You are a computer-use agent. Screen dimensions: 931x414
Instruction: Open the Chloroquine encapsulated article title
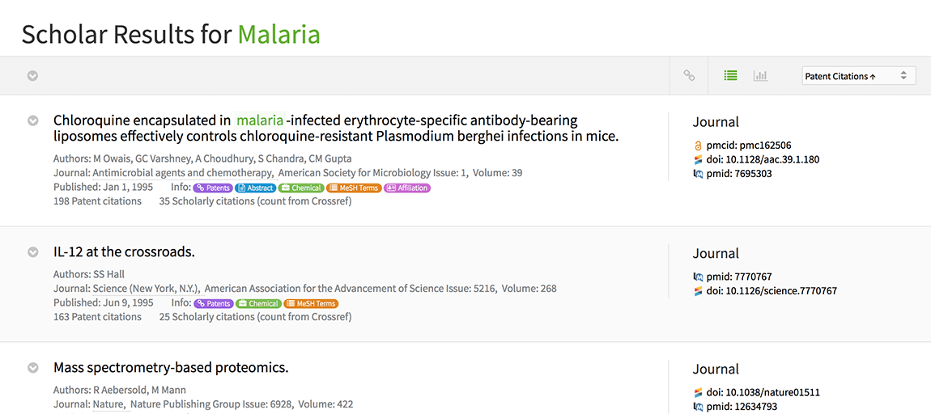coord(335,129)
